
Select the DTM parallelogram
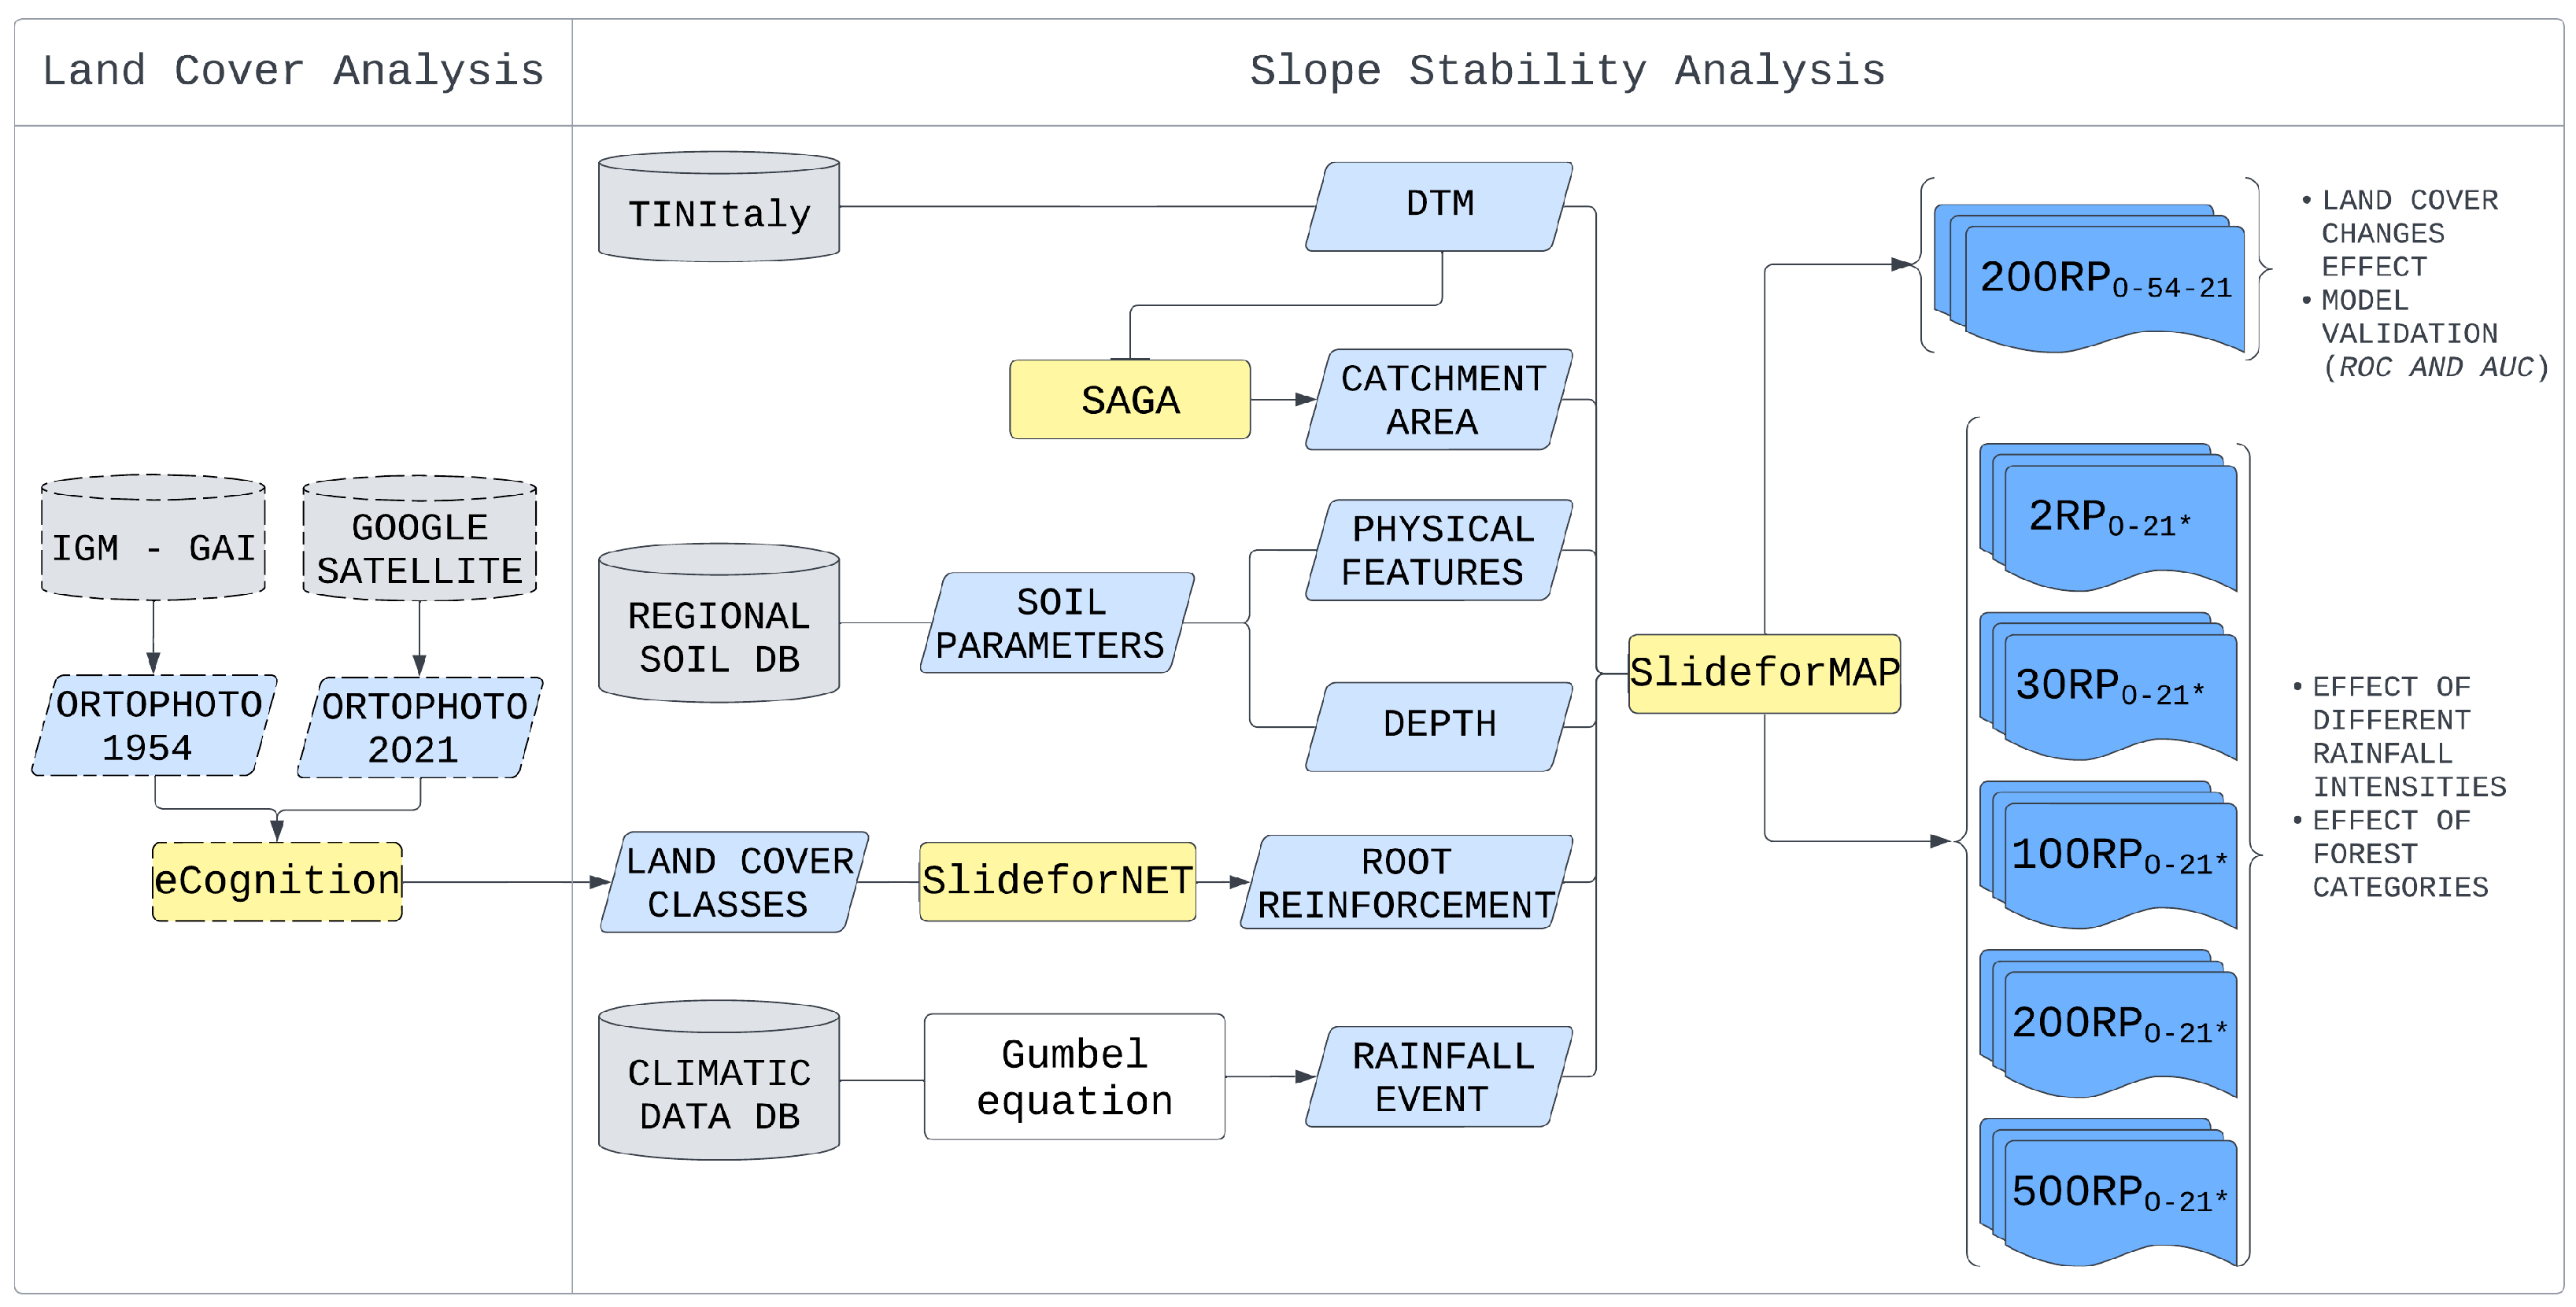[1439, 206]
